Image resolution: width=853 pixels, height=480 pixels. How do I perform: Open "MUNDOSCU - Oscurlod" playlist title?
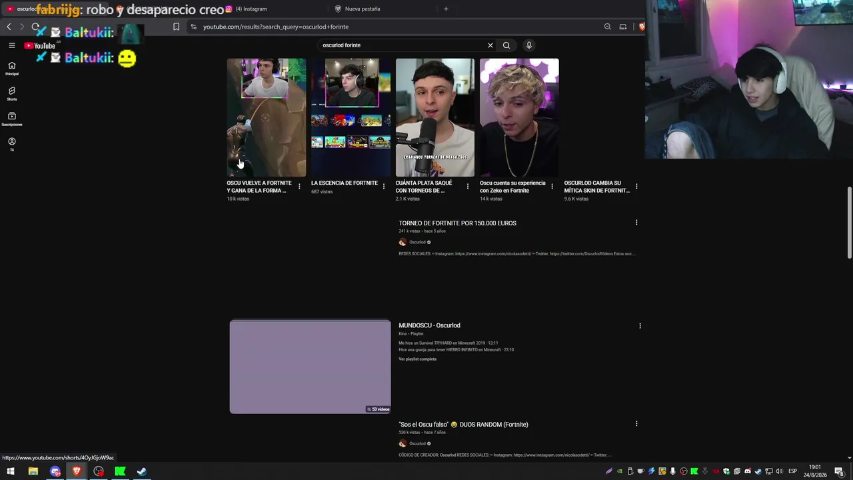point(429,325)
